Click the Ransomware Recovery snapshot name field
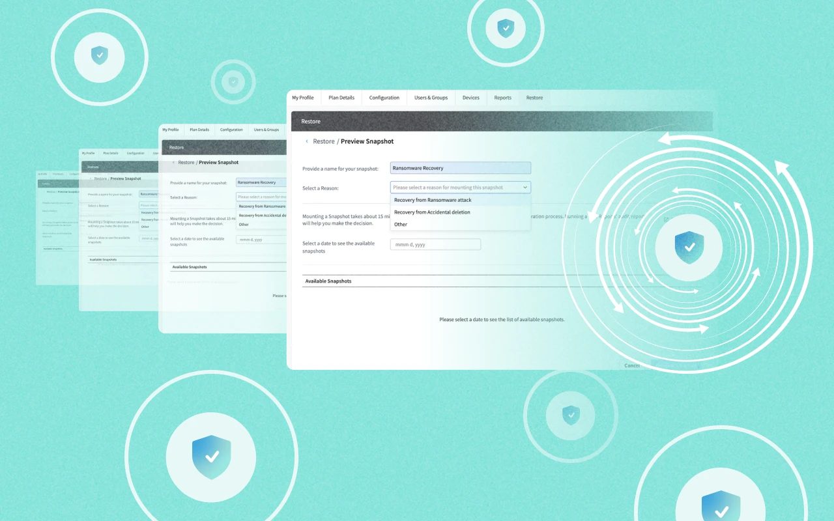Screen dimensions: 834x521 (460, 167)
